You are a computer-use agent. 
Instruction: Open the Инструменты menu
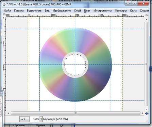click(103, 11)
